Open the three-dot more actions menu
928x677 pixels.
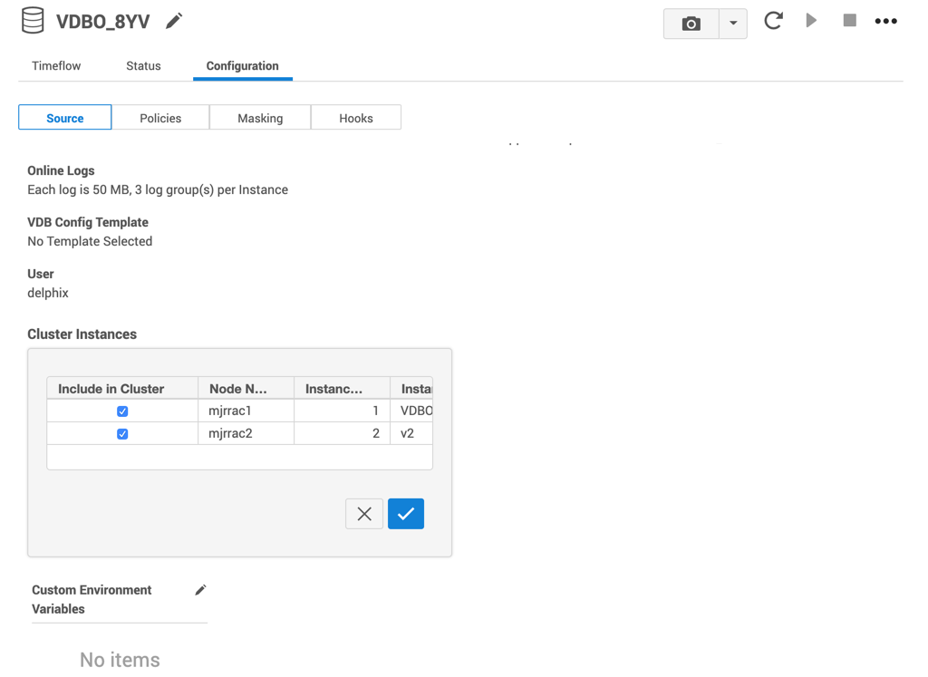pyautogui.click(x=885, y=21)
